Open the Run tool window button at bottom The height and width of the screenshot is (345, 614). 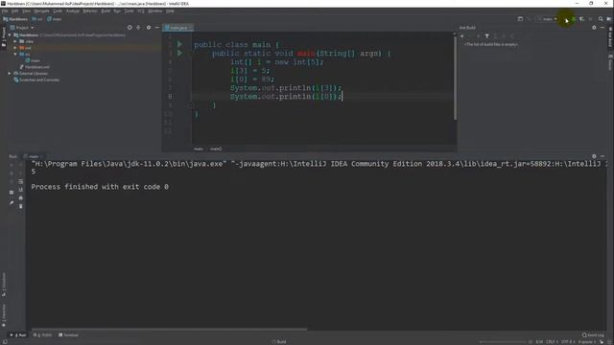(x=18, y=335)
